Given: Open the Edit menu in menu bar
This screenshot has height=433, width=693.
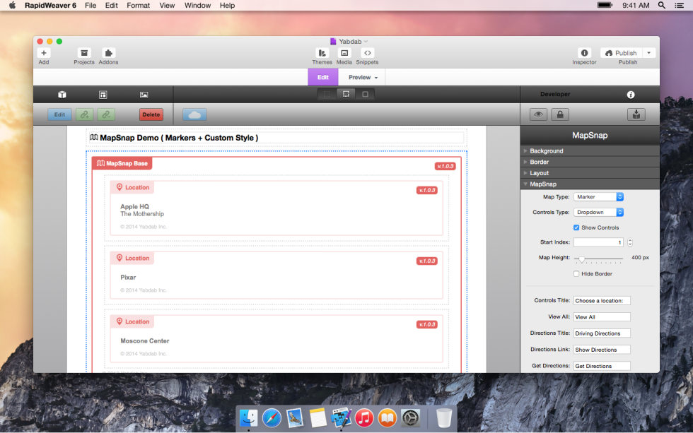Looking at the screenshot, I should [112, 5].
